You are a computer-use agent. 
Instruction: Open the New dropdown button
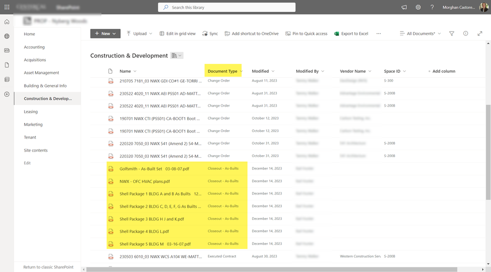pyautogui.click(x=105, y=33)
